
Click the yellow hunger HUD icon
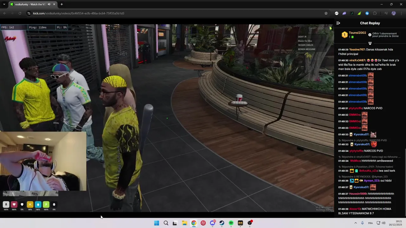[x=30, y=205]
